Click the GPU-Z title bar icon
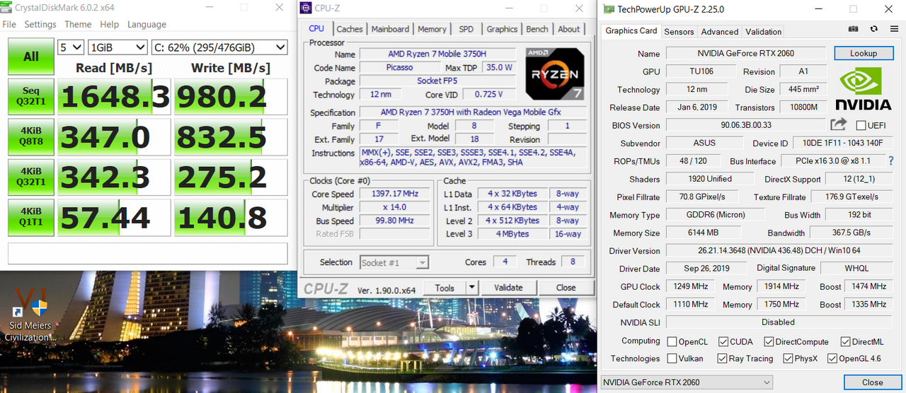Screen dimensions: 906x393 [609, 9]
